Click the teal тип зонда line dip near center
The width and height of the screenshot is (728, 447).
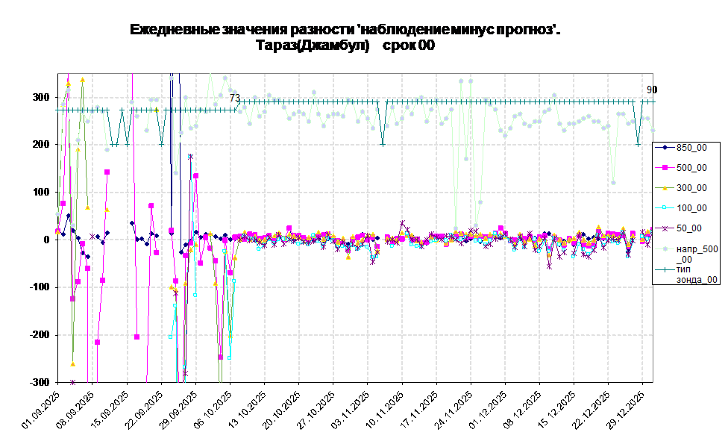(x=383, y=143)
